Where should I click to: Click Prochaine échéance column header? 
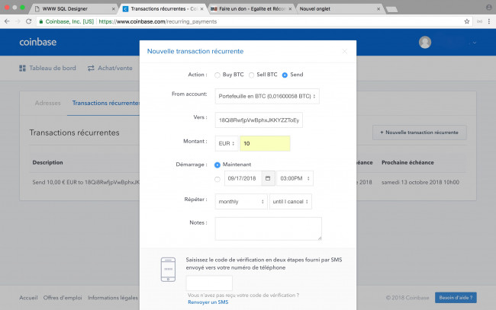pyautogui.click(x=407, y=162)
